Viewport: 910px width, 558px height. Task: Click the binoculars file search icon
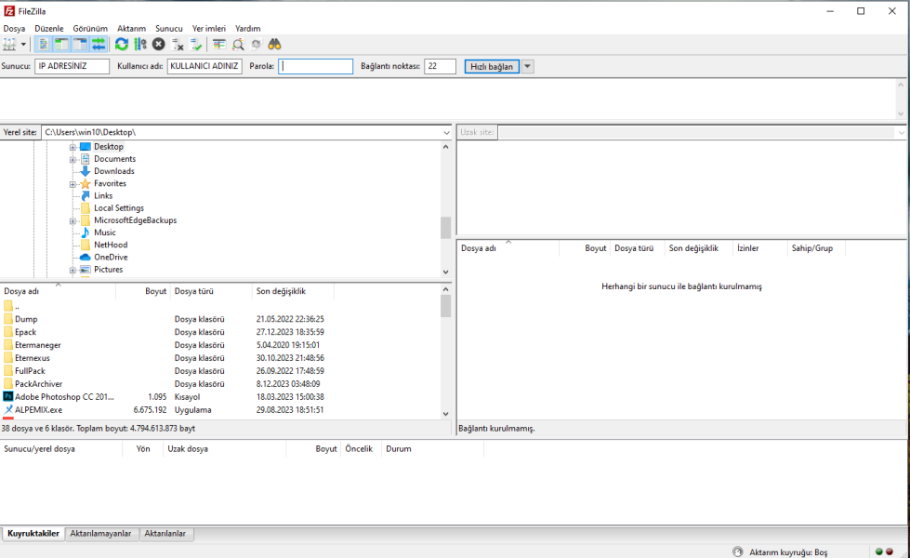[275, 45]
